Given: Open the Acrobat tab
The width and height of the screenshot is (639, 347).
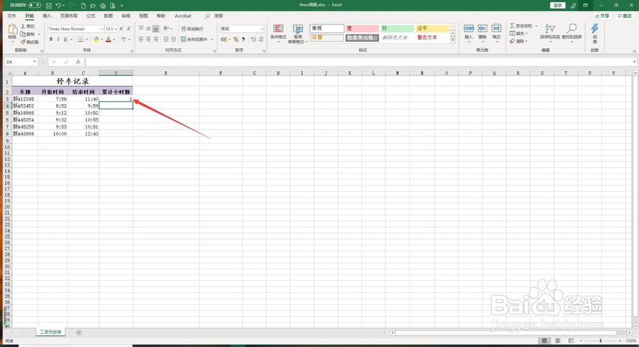Looking at the screenshot, I should [x=183, y=16].
